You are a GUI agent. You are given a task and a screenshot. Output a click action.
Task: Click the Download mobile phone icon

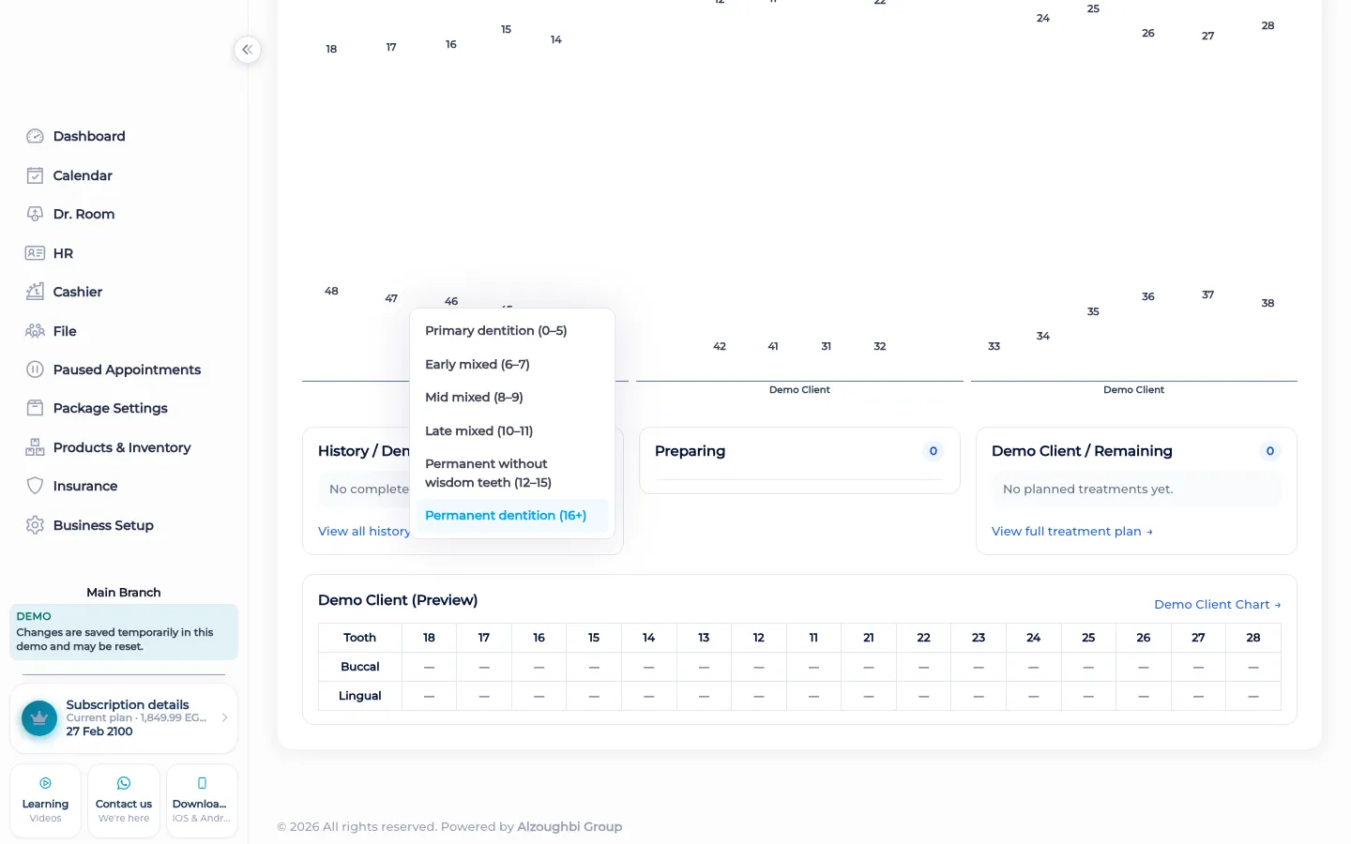(x=202, y=783)
